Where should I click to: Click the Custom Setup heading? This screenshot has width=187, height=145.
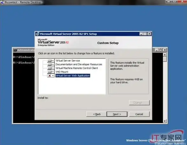[108, 43]
